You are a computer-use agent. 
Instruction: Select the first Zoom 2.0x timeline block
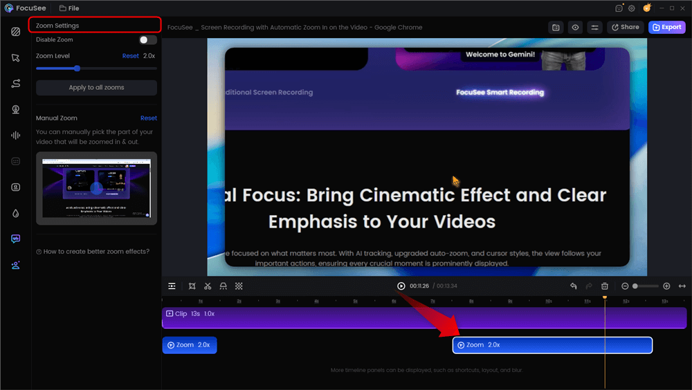coord(190,345)
